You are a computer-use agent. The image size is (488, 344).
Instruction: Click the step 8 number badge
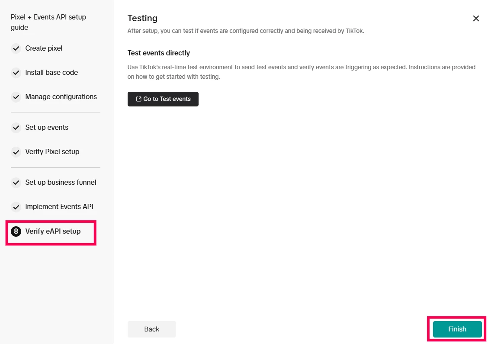click(x=16, y=231)
